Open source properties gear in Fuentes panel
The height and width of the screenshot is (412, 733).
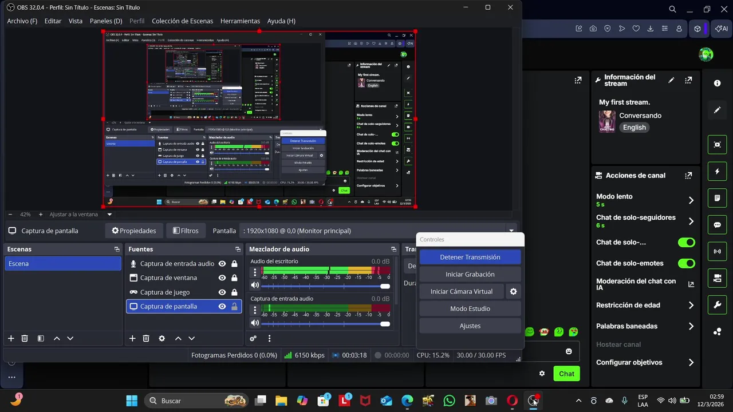[x=162, y=338]
